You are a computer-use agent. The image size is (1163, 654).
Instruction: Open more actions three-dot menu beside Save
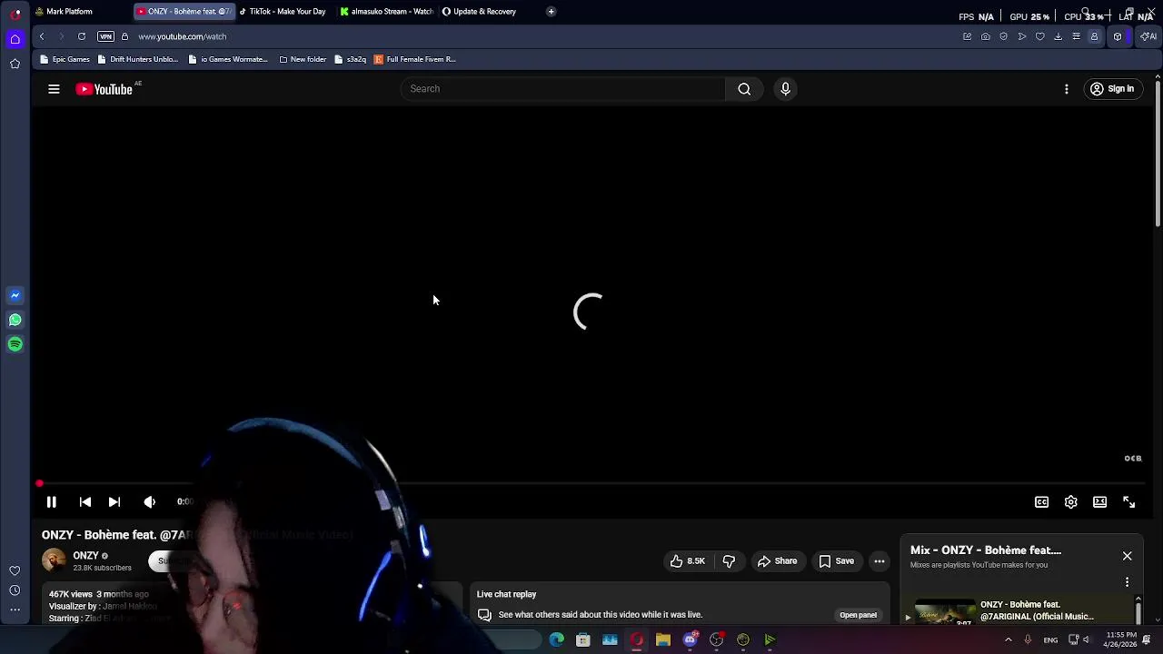(880, 561)
